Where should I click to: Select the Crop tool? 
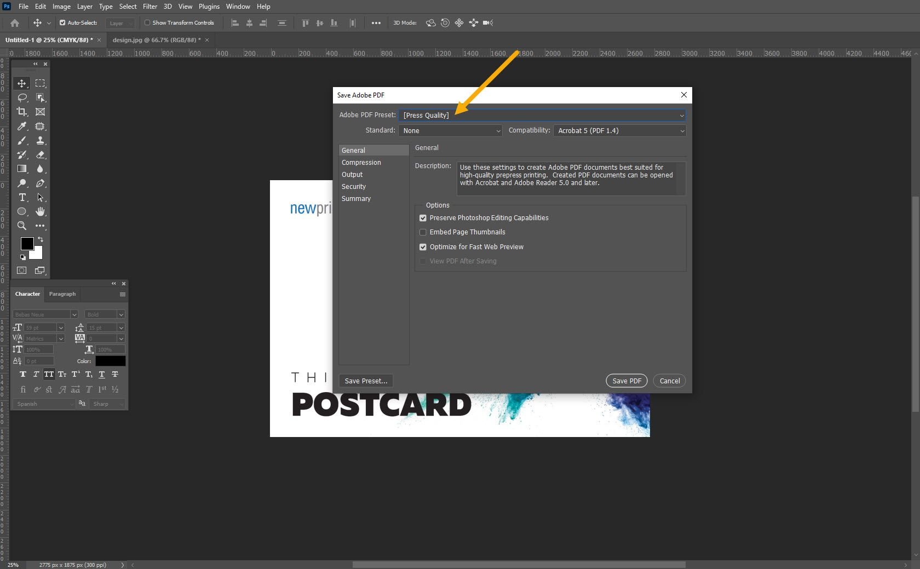(22, 112)
